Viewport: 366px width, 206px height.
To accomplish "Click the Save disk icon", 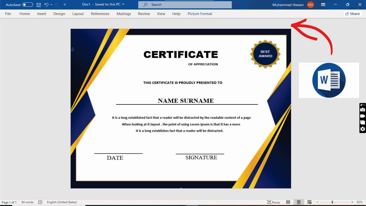I will 39,5.
